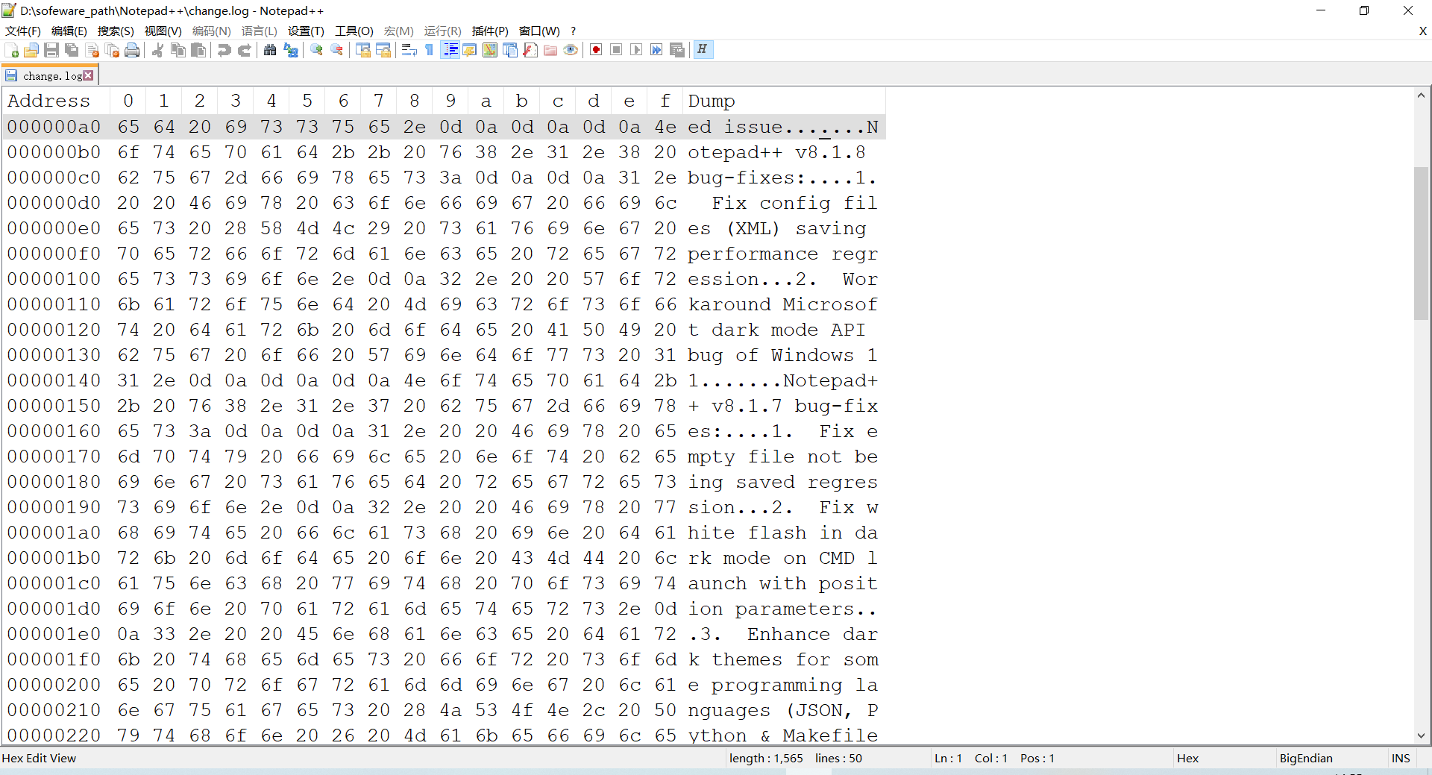Open the ? help menu
Image resolution: width=1432 pixels, height=775 pixels.
point(573,31)
